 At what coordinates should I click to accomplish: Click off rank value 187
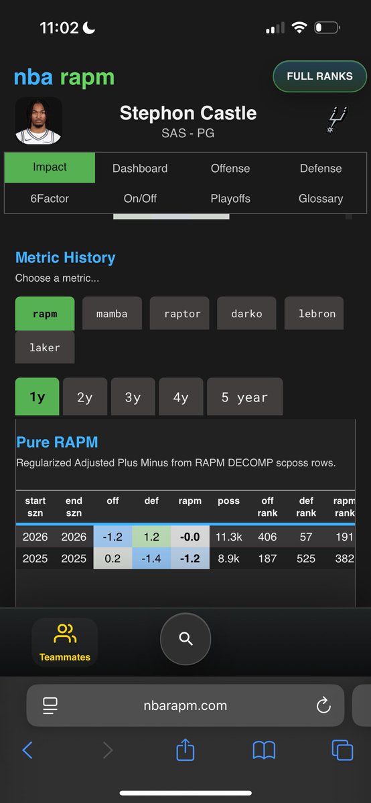pos(267,558)
